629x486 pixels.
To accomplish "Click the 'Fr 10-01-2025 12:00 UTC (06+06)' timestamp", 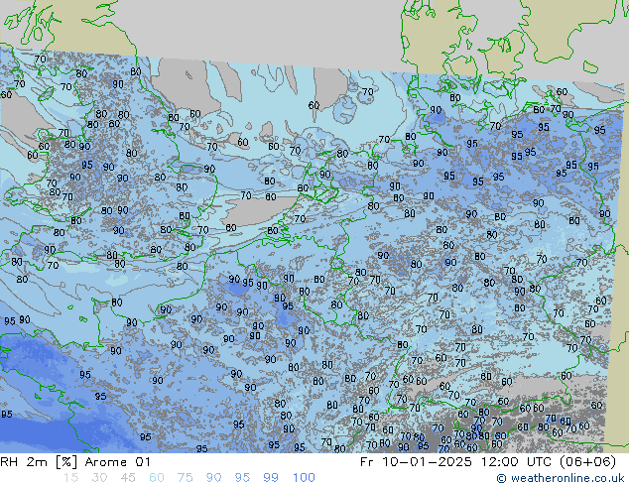I will point(488,462).
